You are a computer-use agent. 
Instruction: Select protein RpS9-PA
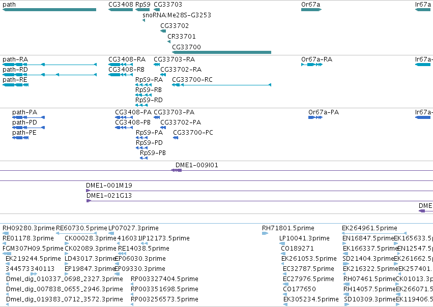pyautogui.click(x=141, y=138)
